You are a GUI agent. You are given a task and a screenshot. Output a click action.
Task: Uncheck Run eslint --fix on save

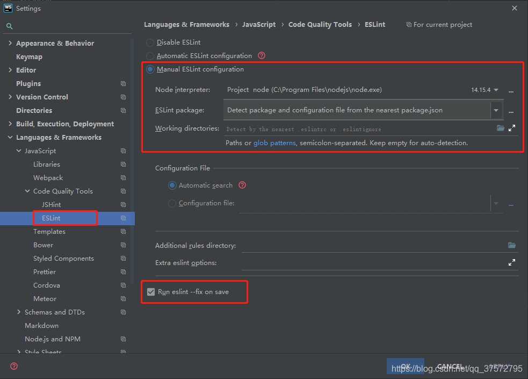click(x=151, y=292)
